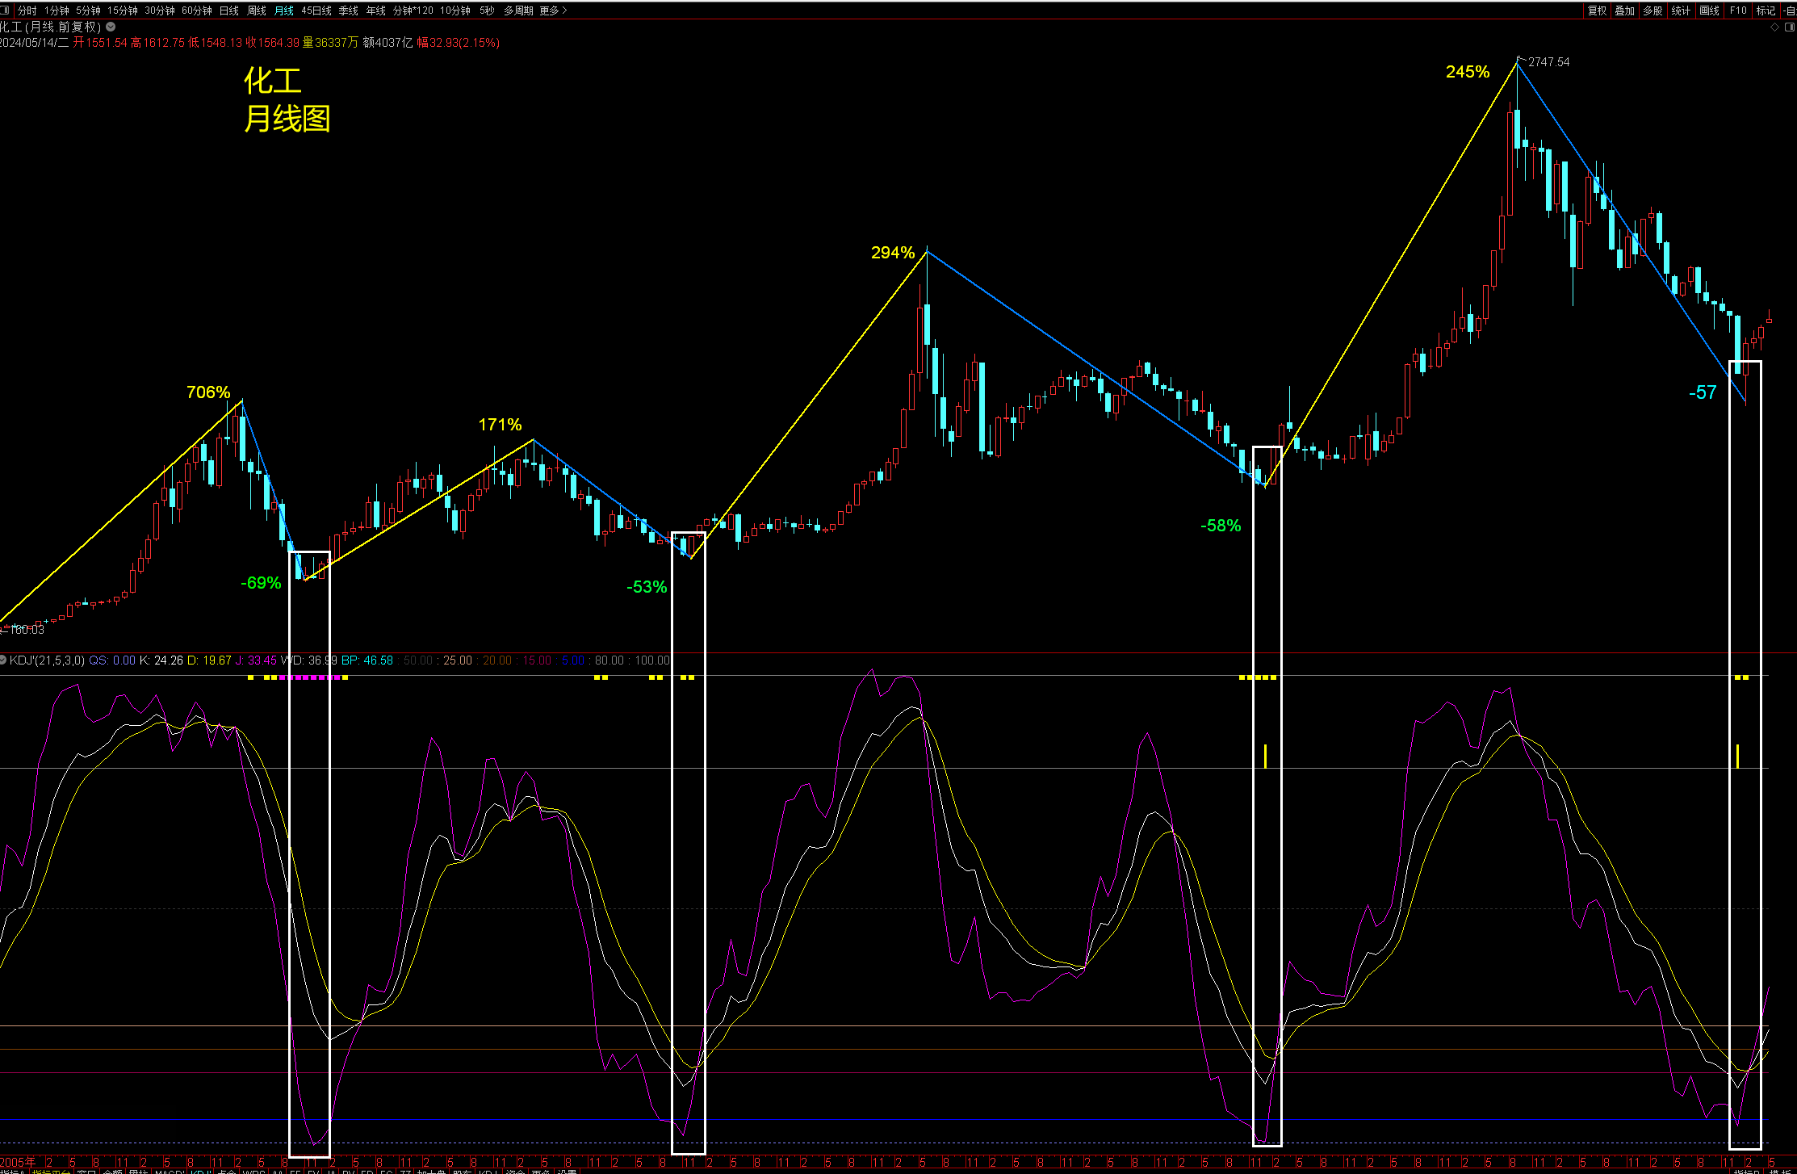Toggle the left side panel icon

[5, 10]
